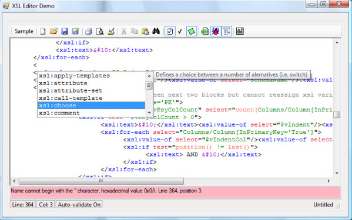Click the Save As pencil-disk icon
Screen dimensions: 352x220
(75, 31)
